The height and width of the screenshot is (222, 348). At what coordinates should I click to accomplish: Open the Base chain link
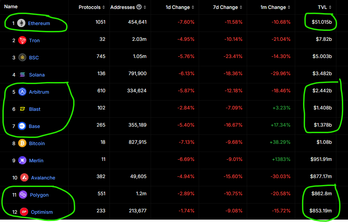click(34, 126)
